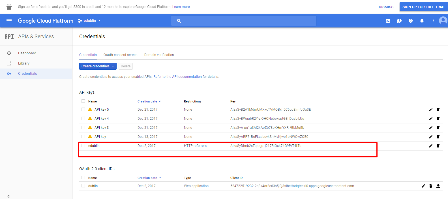Open the edublin API key name
Screen dimensions: 448x199
(94, 146)
